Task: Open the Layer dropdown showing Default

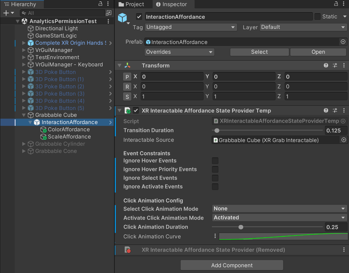Action: [303, 27]
